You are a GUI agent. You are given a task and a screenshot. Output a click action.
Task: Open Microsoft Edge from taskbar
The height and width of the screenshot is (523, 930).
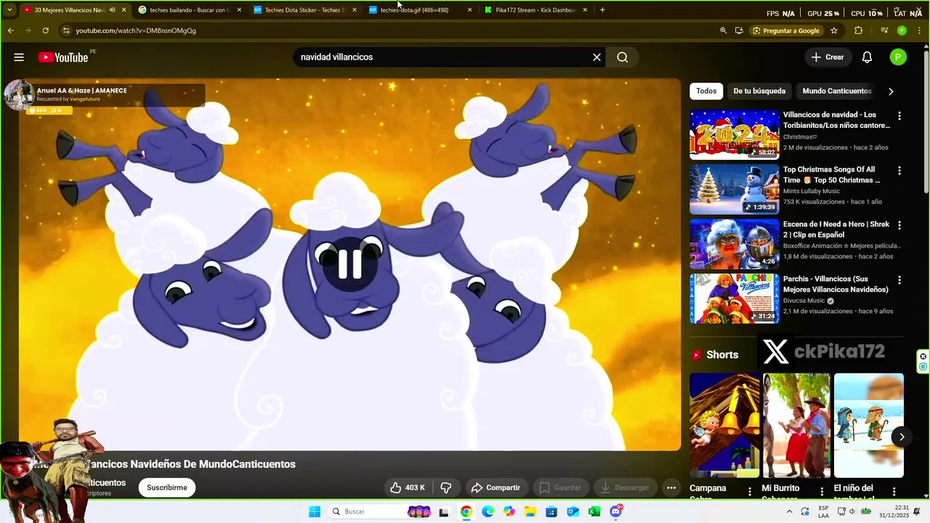coord(488,511)
